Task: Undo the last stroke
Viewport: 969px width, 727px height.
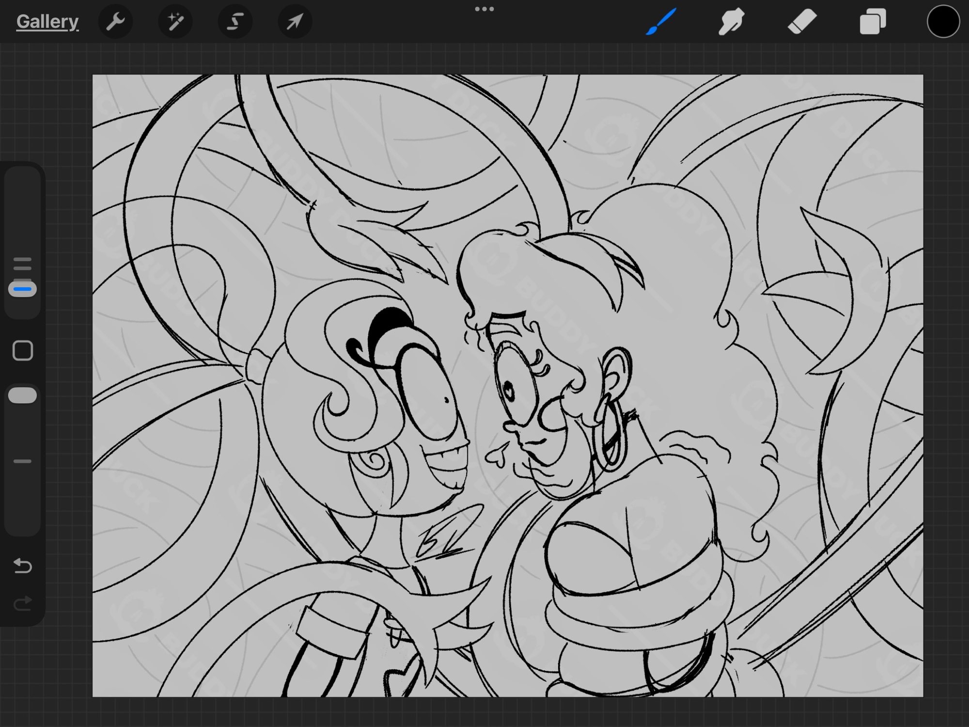Action: point(23,566)
